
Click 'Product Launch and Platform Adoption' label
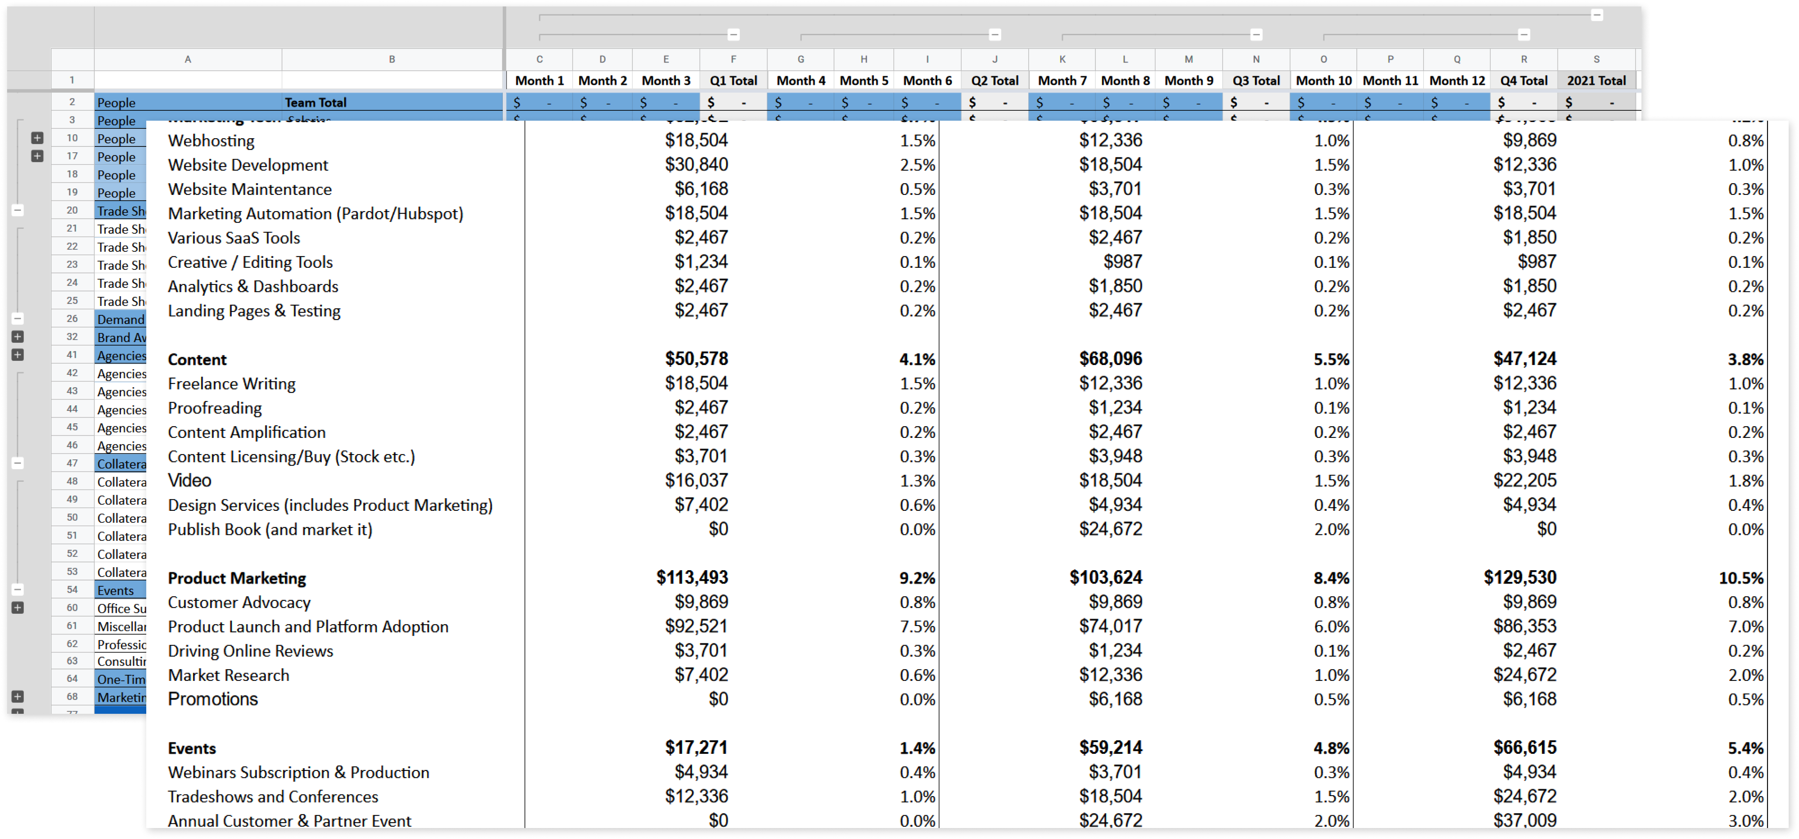(x=308, y=627)
